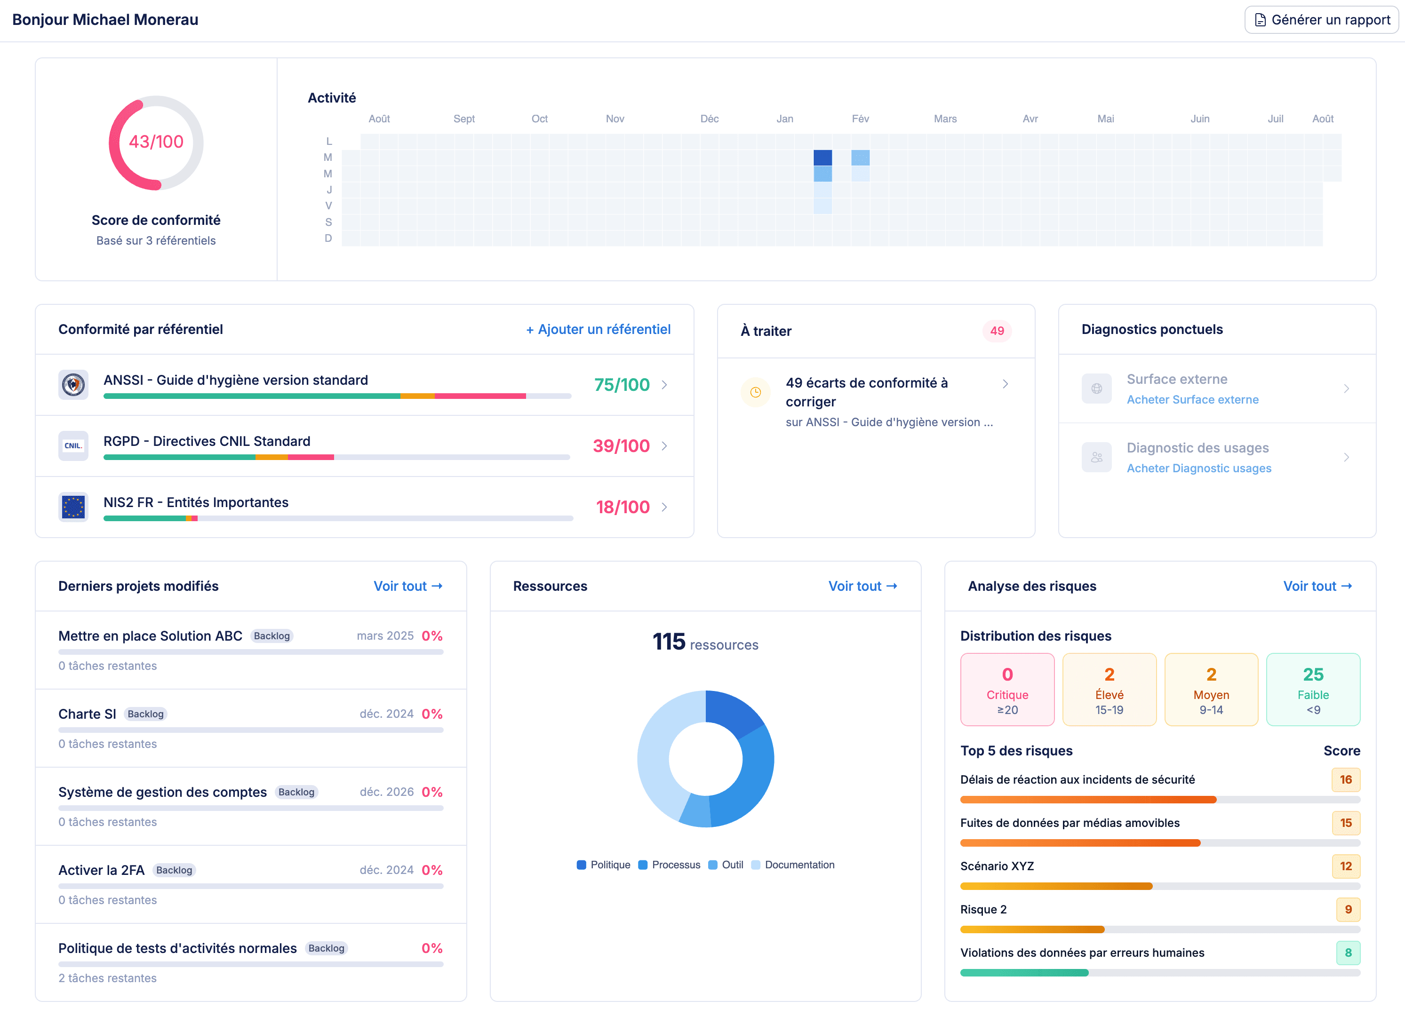This screenshot has height=1032, width=1405.
Task: Click the clock icon beside the conformity gaps
Action: (x=756, y=392)
